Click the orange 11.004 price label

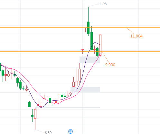point(136,36)
